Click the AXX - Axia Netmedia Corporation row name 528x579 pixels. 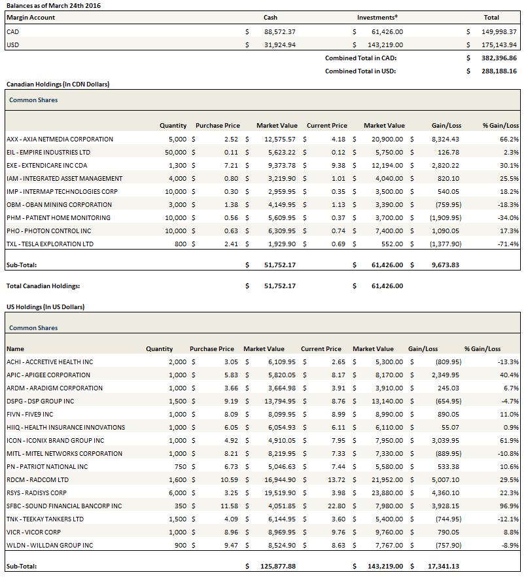pyautogui.click(x=60, y=139)
